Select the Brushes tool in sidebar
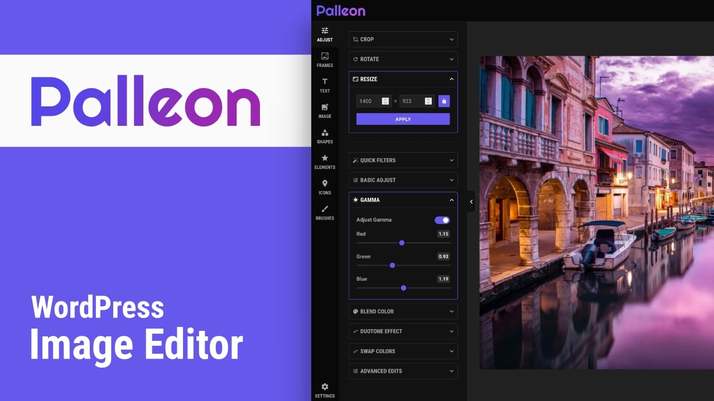This screenshot has height=401, width=714. [325, 213]
